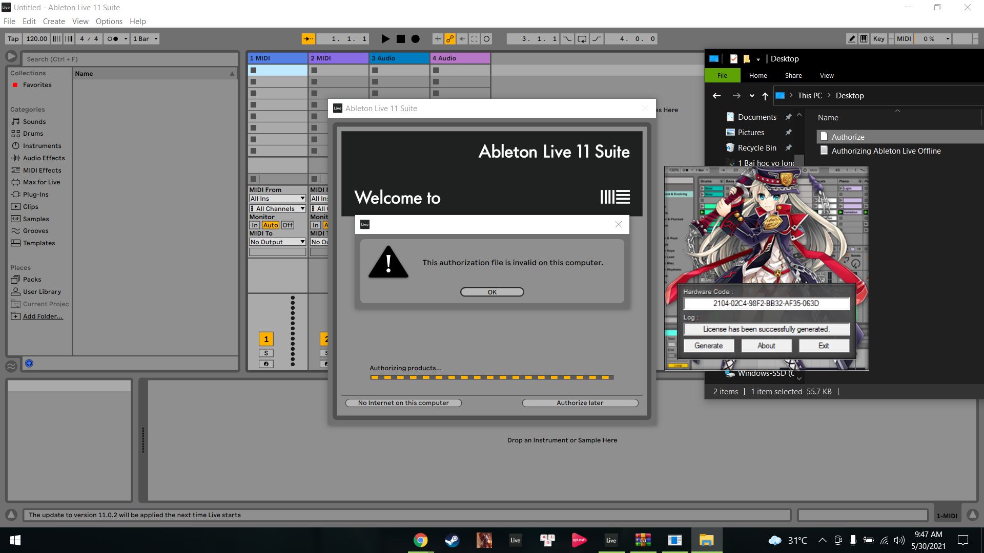Solo the first MIDI track

click(x=266, y=353)
